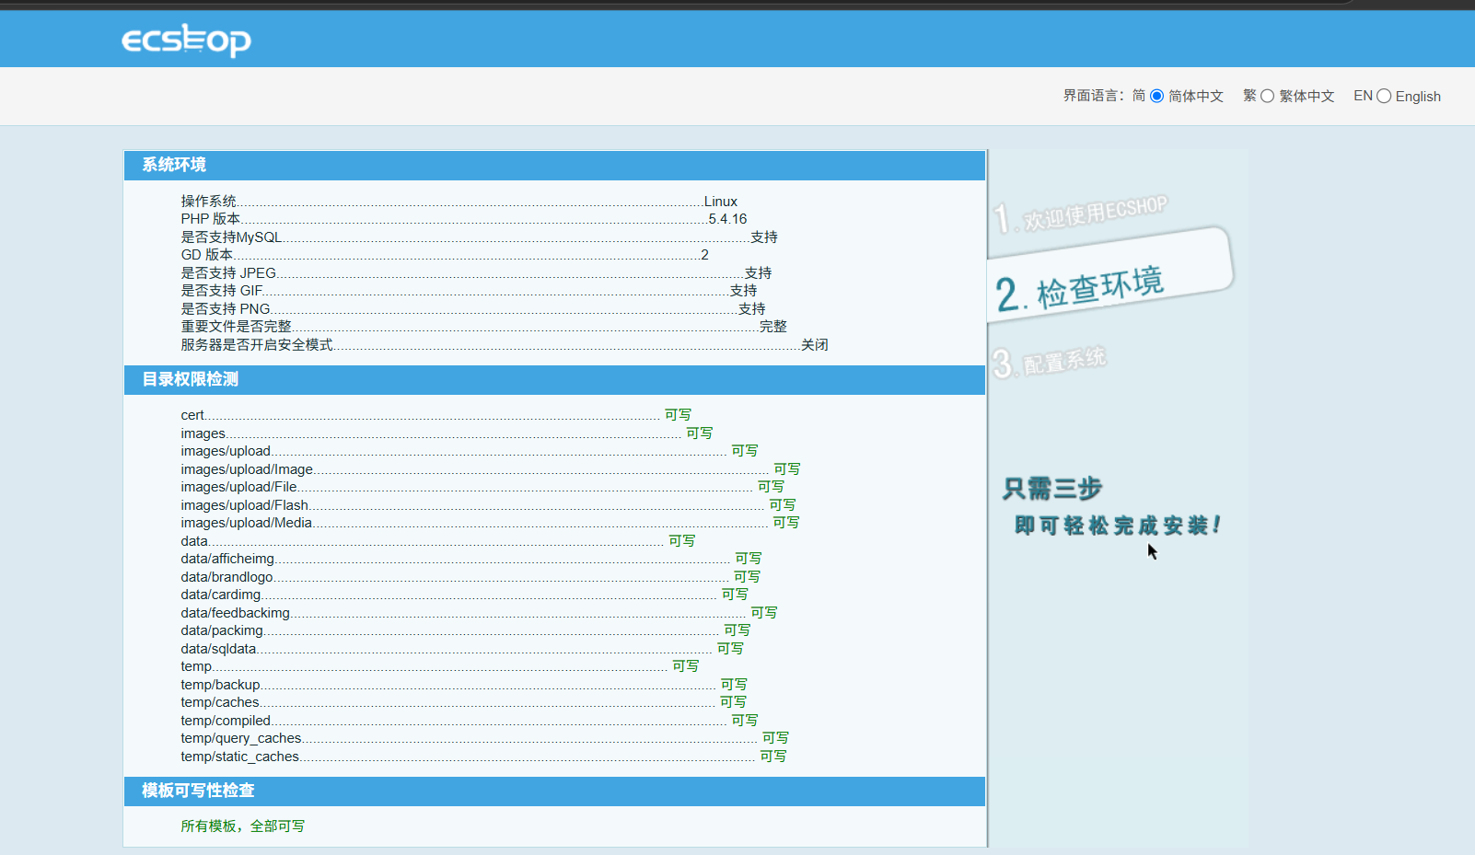Click the 可写 status for temp

click(686, 666)
